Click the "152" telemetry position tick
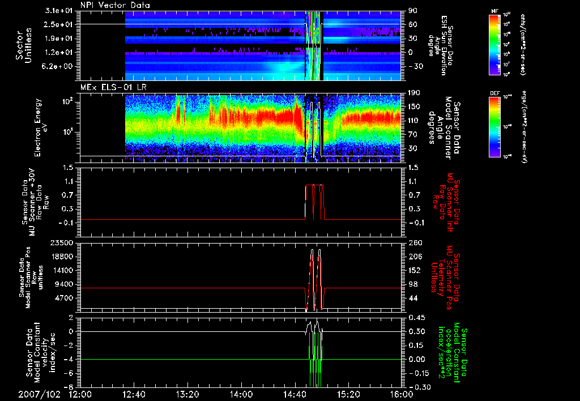 click(x=415, y=270)
